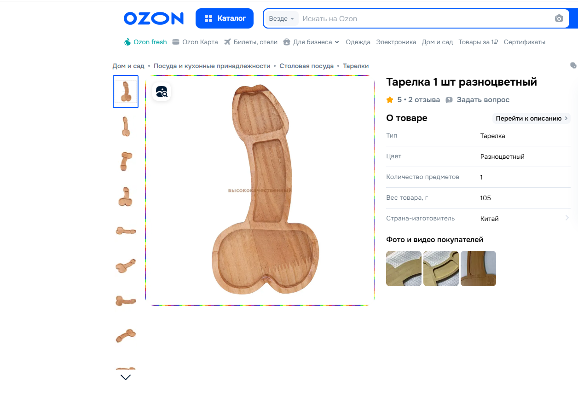The height and width of the screenshot is (405, 578).
Task: Click the yellow rating star icon
Action: (x=390, y=100)
